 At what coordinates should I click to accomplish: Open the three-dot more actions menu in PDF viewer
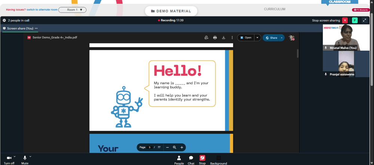232,38
